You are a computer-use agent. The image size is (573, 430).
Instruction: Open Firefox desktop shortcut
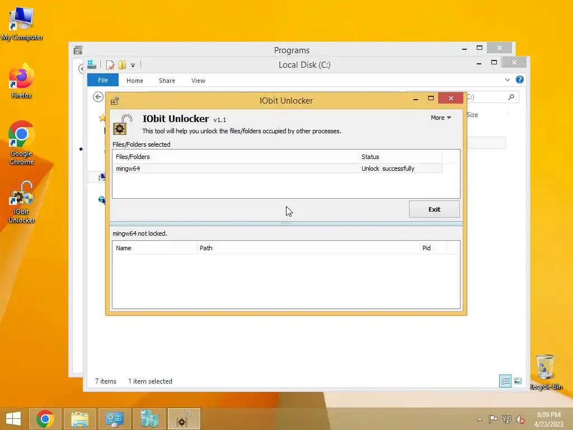pos(22,81)
